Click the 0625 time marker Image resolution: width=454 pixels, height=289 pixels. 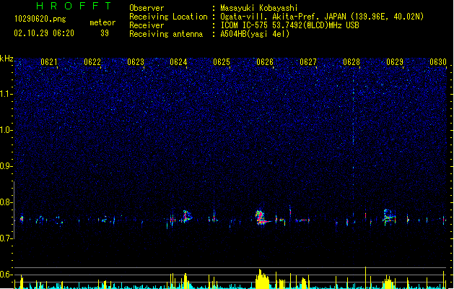pos(222,62)
